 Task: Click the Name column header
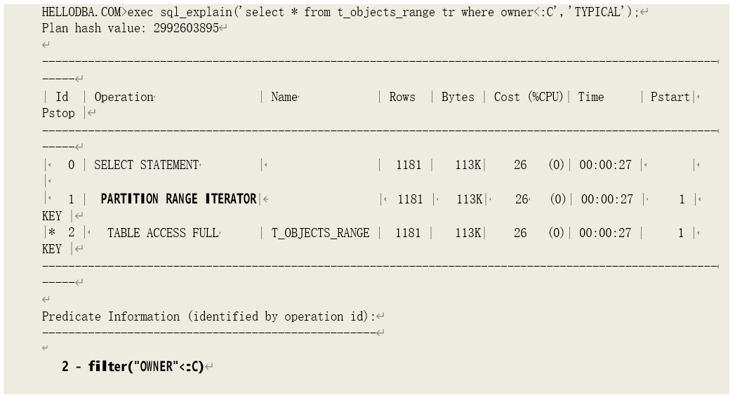[x=284, y=98]
